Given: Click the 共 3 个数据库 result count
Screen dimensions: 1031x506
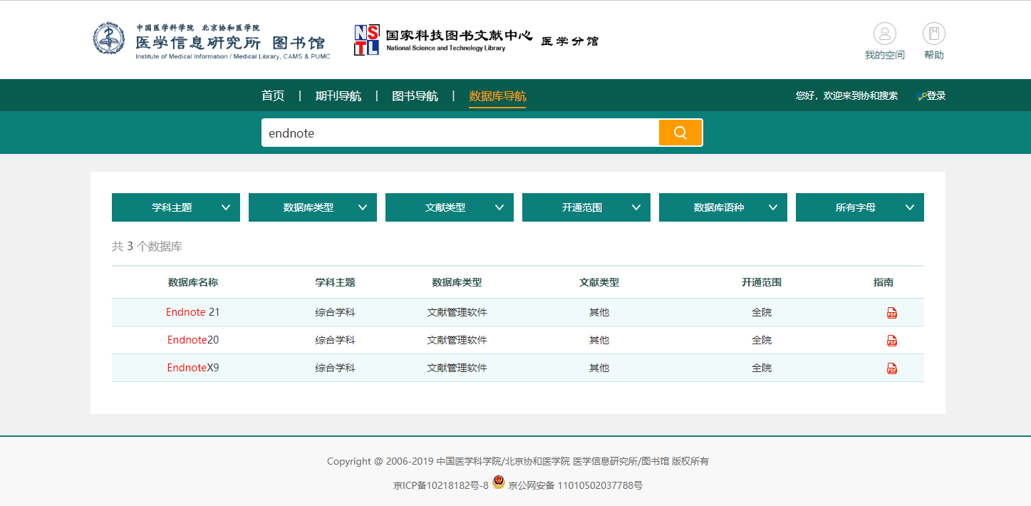Looking at the screenshot, I should pyautogui.click(x=147, y=247).
